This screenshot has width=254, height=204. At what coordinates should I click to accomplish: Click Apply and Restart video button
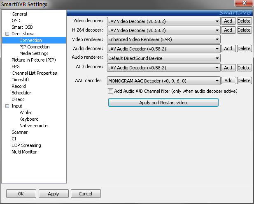coord(163,103)
